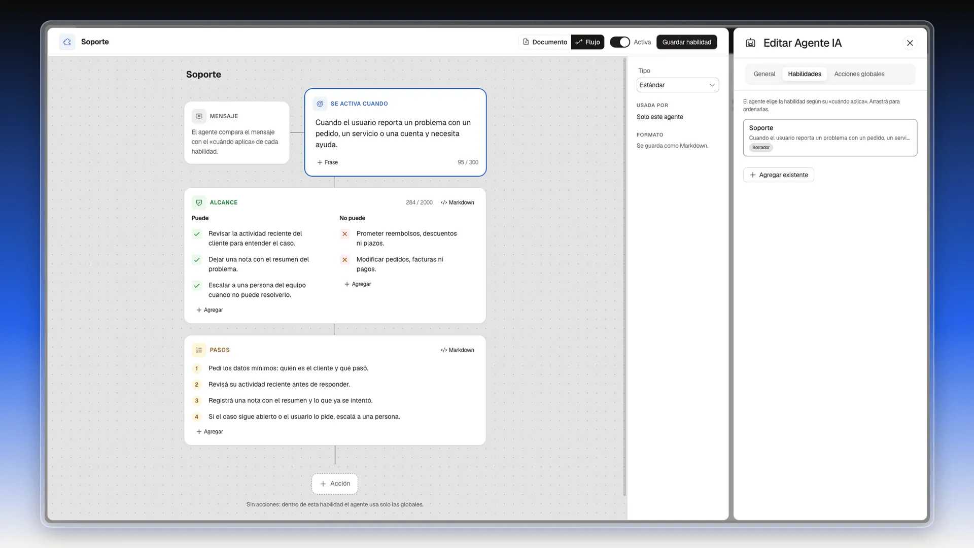Screen dimensions: 974x548
Task: Click green check for Revisar la actividad reciente
Action: pos(197,234)
